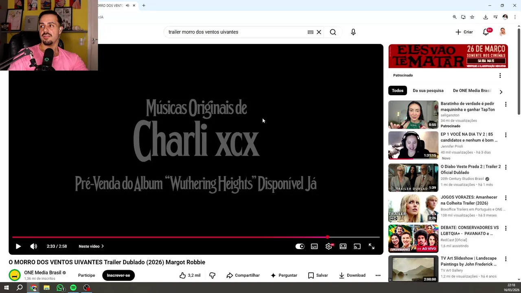The width and height of the screenshot is (521, 293).
Task: Open Windows taskbar search
Action: coord(20,288)
